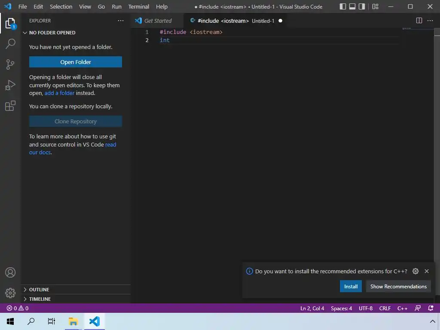Click code line 1 #include <iostream>
Screen dimensions: 440x330
pyautogui.click(x=191, y=32)
